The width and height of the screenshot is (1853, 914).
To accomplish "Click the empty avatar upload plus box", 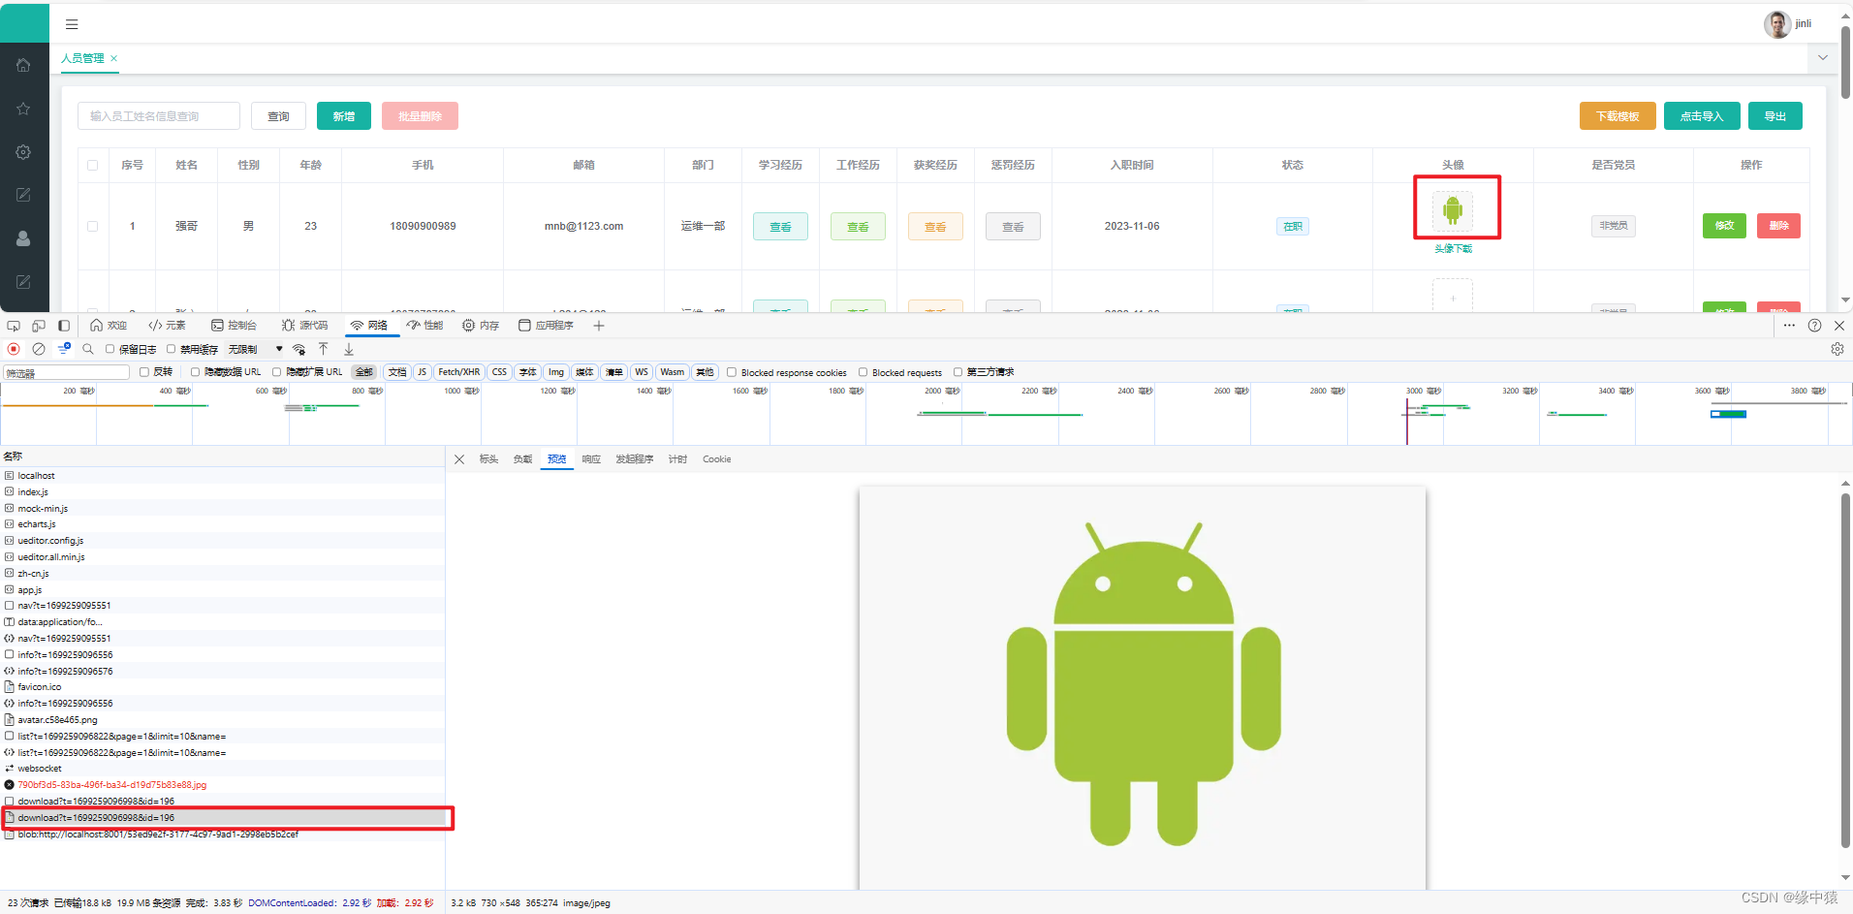I will (x=1453, y=296).
